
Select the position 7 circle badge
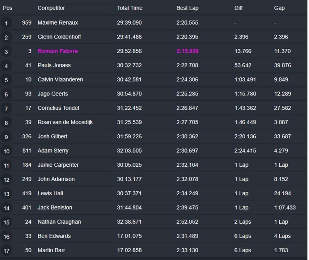[6, 108]
